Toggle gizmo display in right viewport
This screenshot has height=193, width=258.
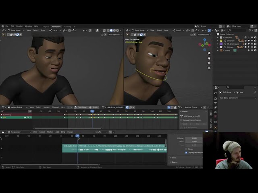[x=209, y=31]
